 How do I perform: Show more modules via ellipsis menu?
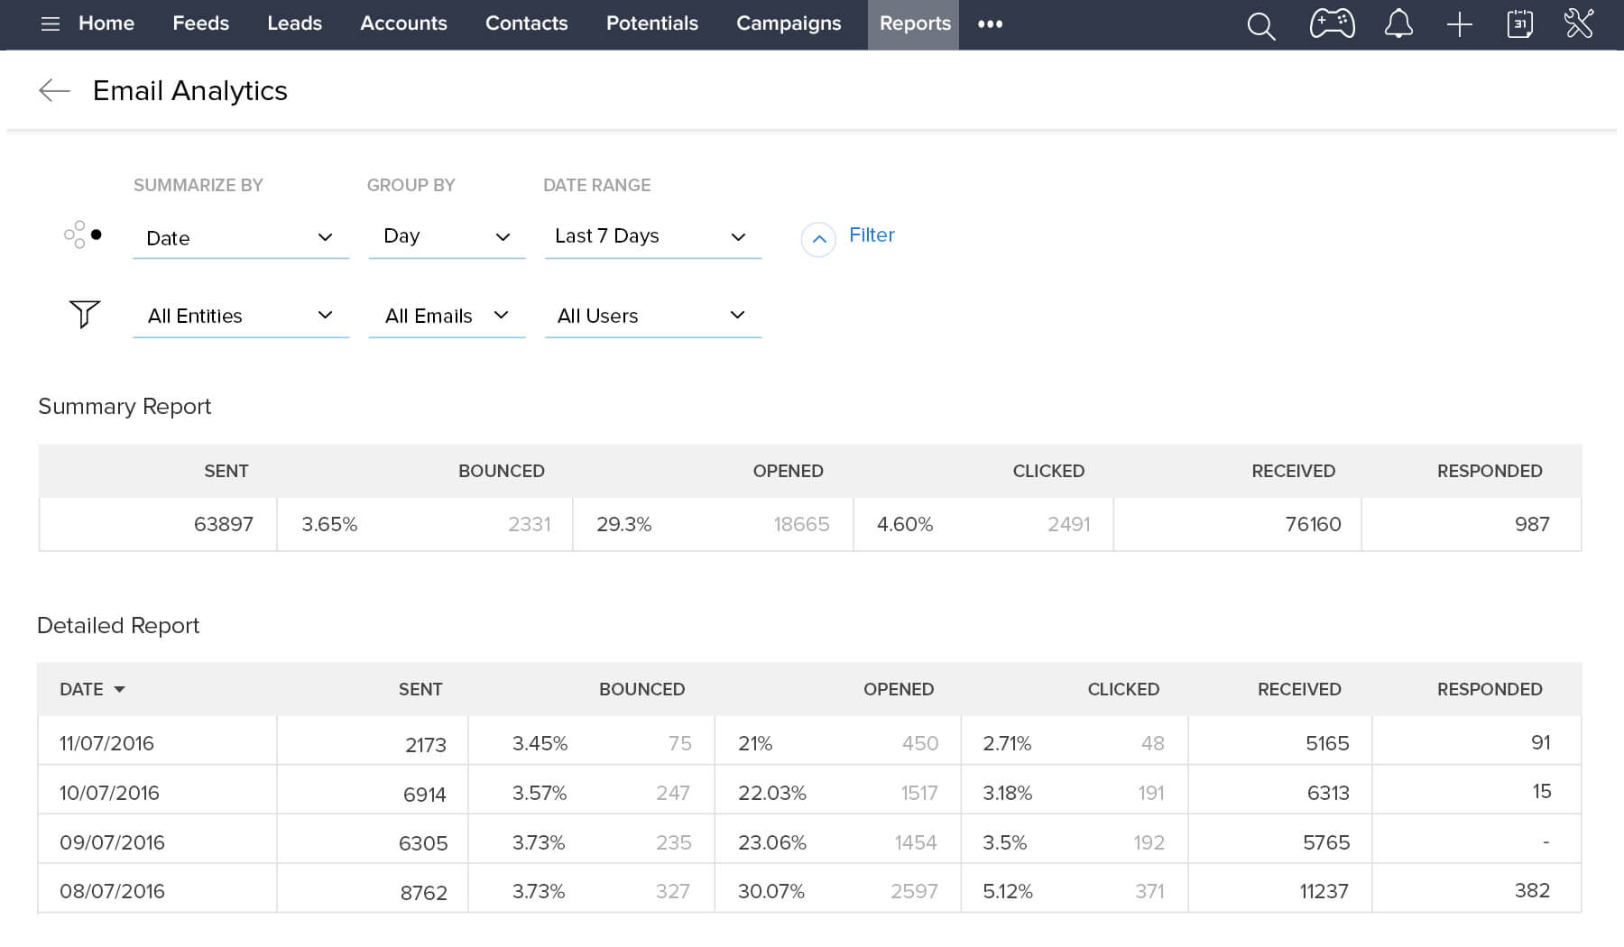[990, 24]
